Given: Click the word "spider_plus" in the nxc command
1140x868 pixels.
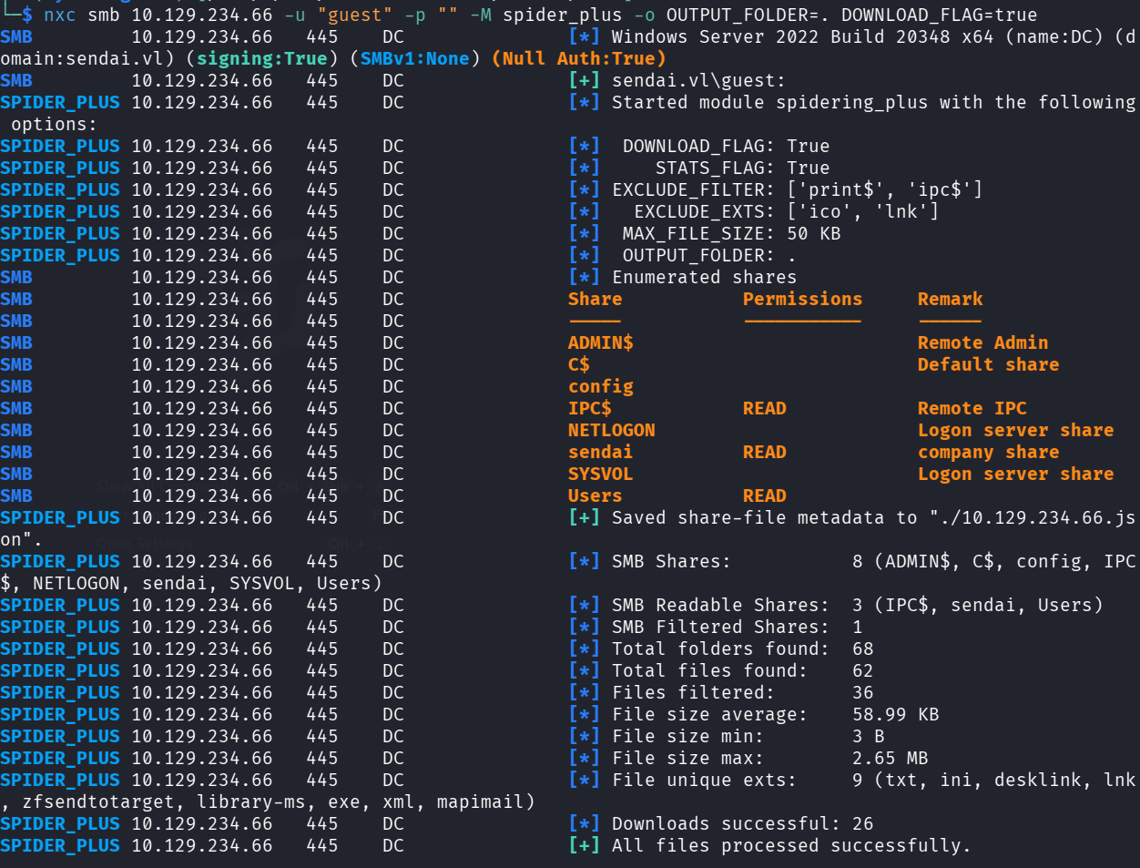Looking at the screenshot, I should click(563, 15).
